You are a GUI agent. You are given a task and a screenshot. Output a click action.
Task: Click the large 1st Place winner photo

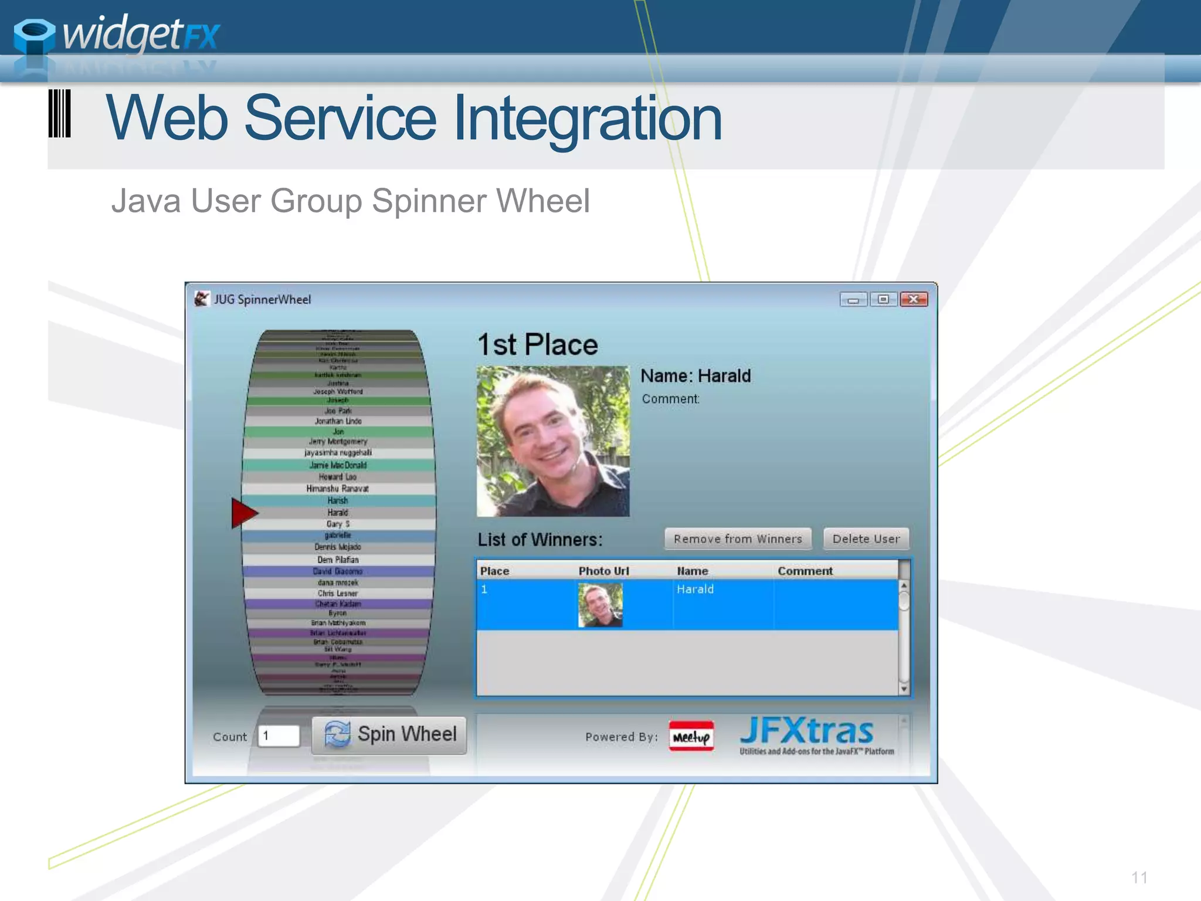point(553,441)
